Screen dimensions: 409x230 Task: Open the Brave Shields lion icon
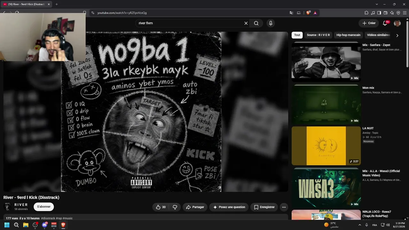pyautogui.click(x=308, y=13)
